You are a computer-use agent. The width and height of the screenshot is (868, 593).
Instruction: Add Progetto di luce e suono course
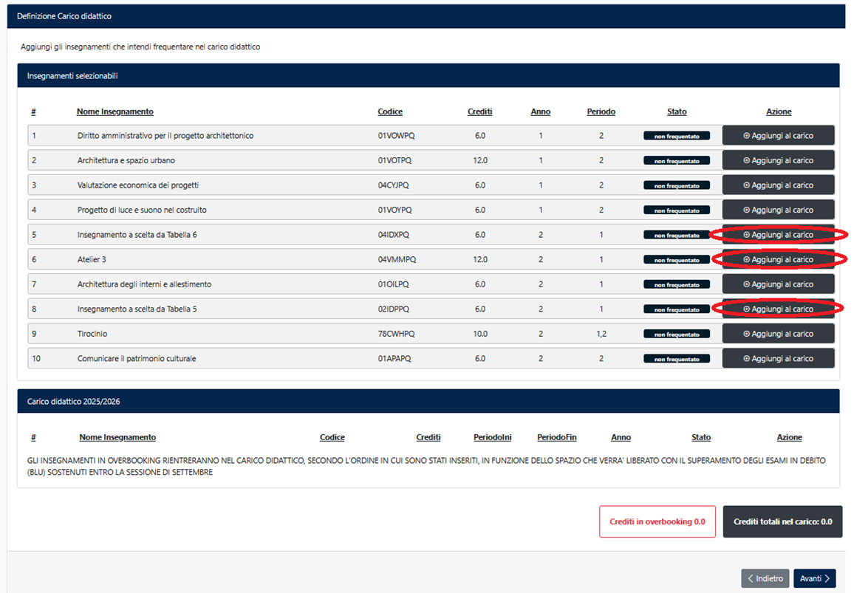coord(778,210)
